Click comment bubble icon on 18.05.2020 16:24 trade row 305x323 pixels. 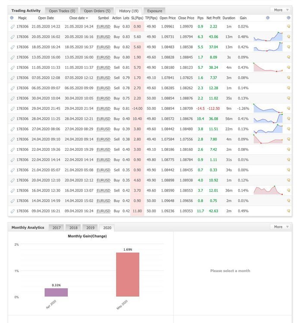pyautogui.click(x=289, y=47)
